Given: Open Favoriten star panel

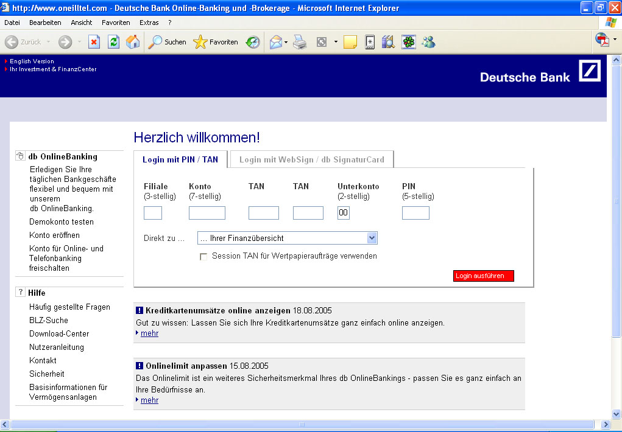Looking at the screenshot, I should coord(216,41).
